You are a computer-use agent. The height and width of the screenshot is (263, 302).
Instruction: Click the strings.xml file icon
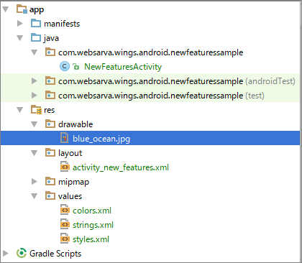[x=65, y=224]
